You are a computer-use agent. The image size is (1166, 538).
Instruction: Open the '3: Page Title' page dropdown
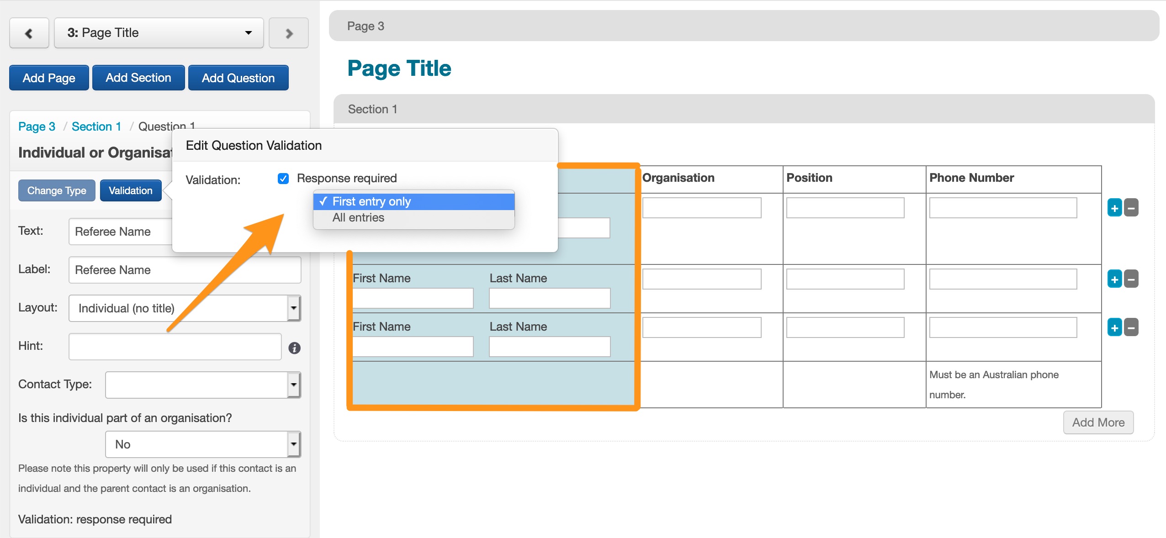159,33
